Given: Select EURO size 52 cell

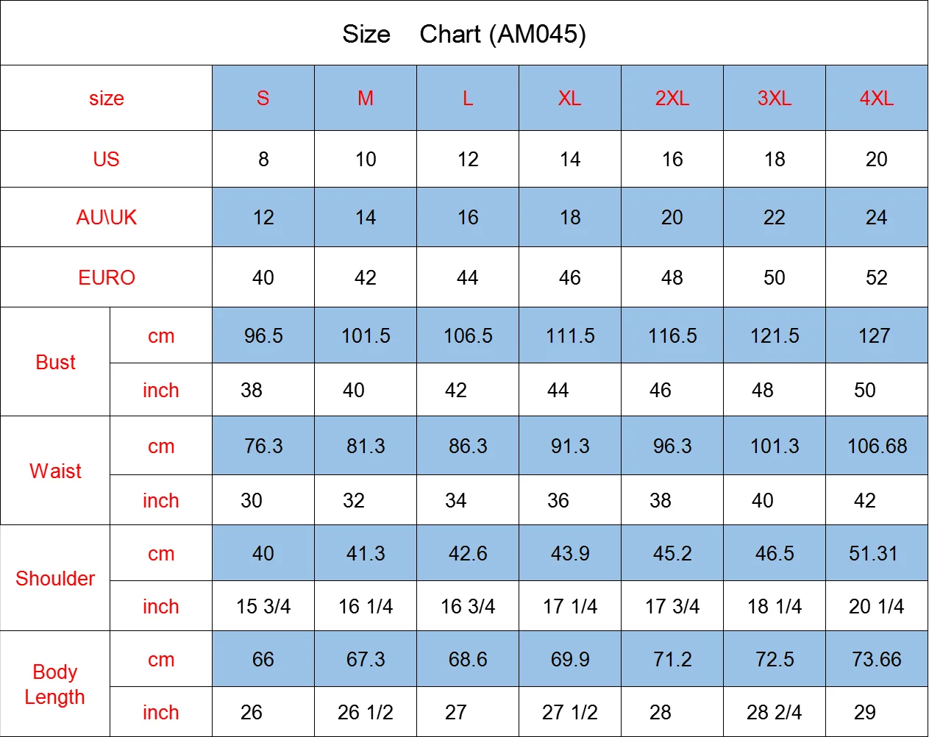Looking at the screenshot, I should [876, 278].
